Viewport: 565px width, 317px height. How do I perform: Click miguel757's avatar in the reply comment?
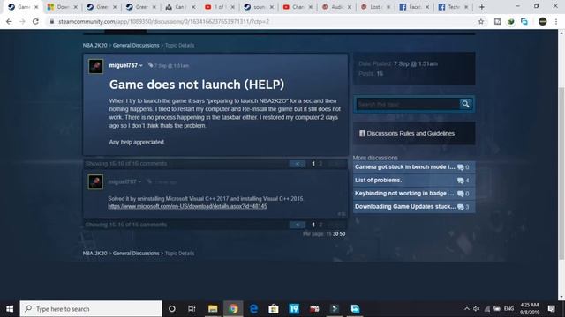(95, 182)
